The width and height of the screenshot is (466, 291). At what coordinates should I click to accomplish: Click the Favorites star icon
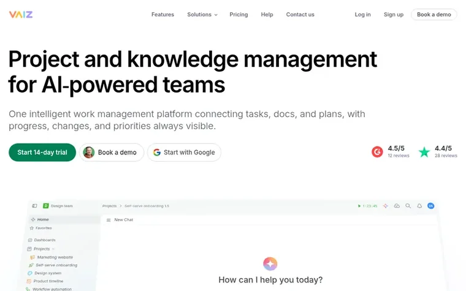coord(31,228)
